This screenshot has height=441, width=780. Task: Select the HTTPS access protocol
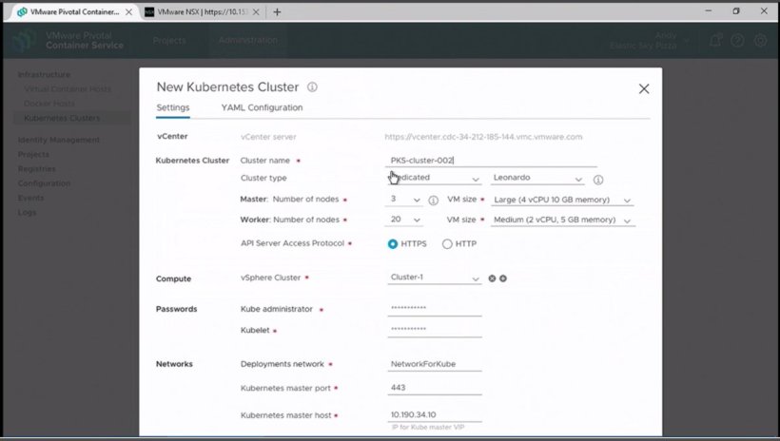tap(394, 244)
